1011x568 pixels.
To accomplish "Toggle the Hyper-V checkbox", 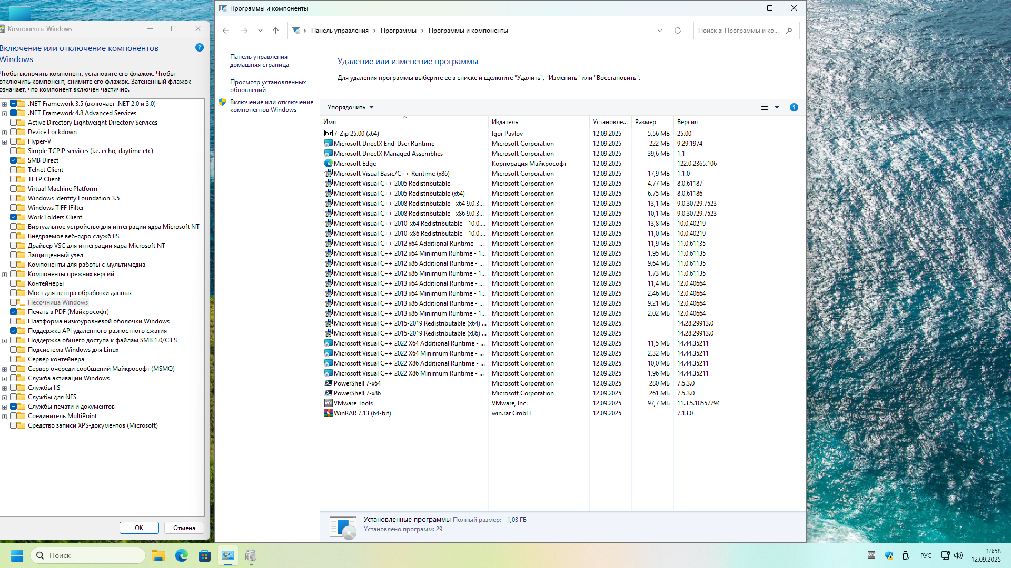I will coord(13,141).
